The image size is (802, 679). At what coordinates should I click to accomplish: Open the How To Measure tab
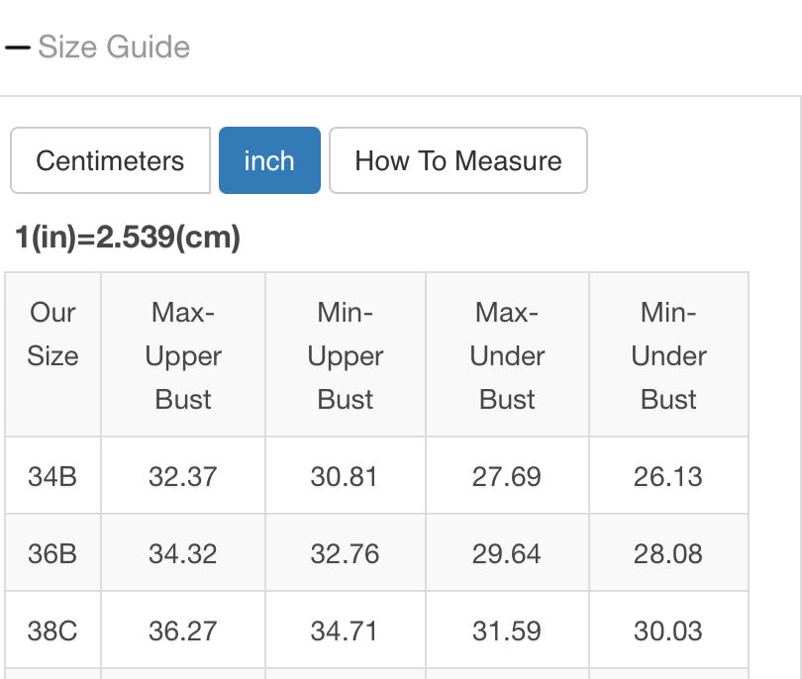(457, 160)
